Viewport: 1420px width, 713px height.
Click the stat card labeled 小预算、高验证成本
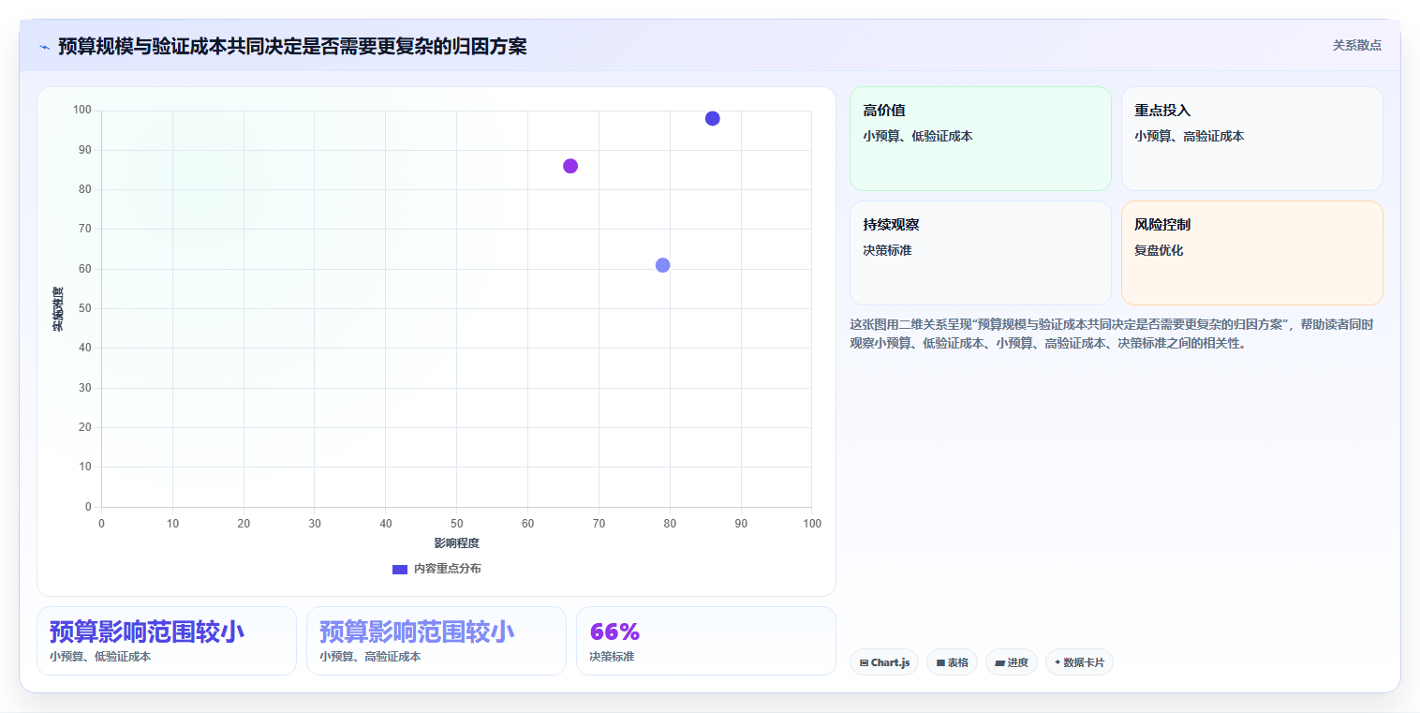(436, 641)
